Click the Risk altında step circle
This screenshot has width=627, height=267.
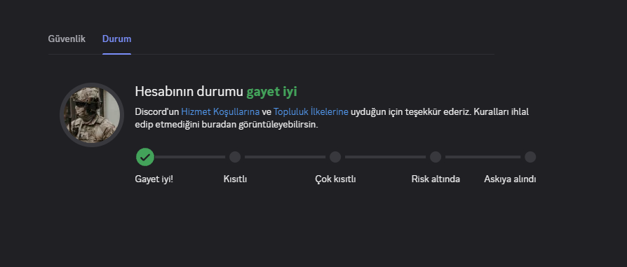pos(436,157)
